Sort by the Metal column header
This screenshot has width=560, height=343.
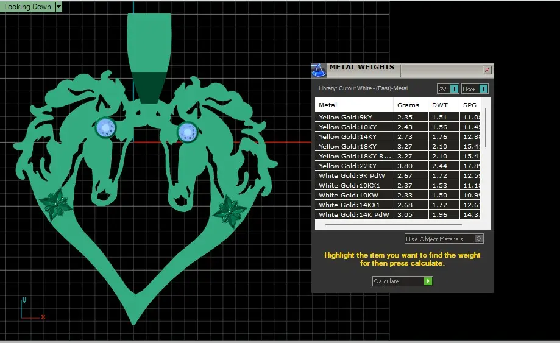pyautogui.click(x=354, y=105)
